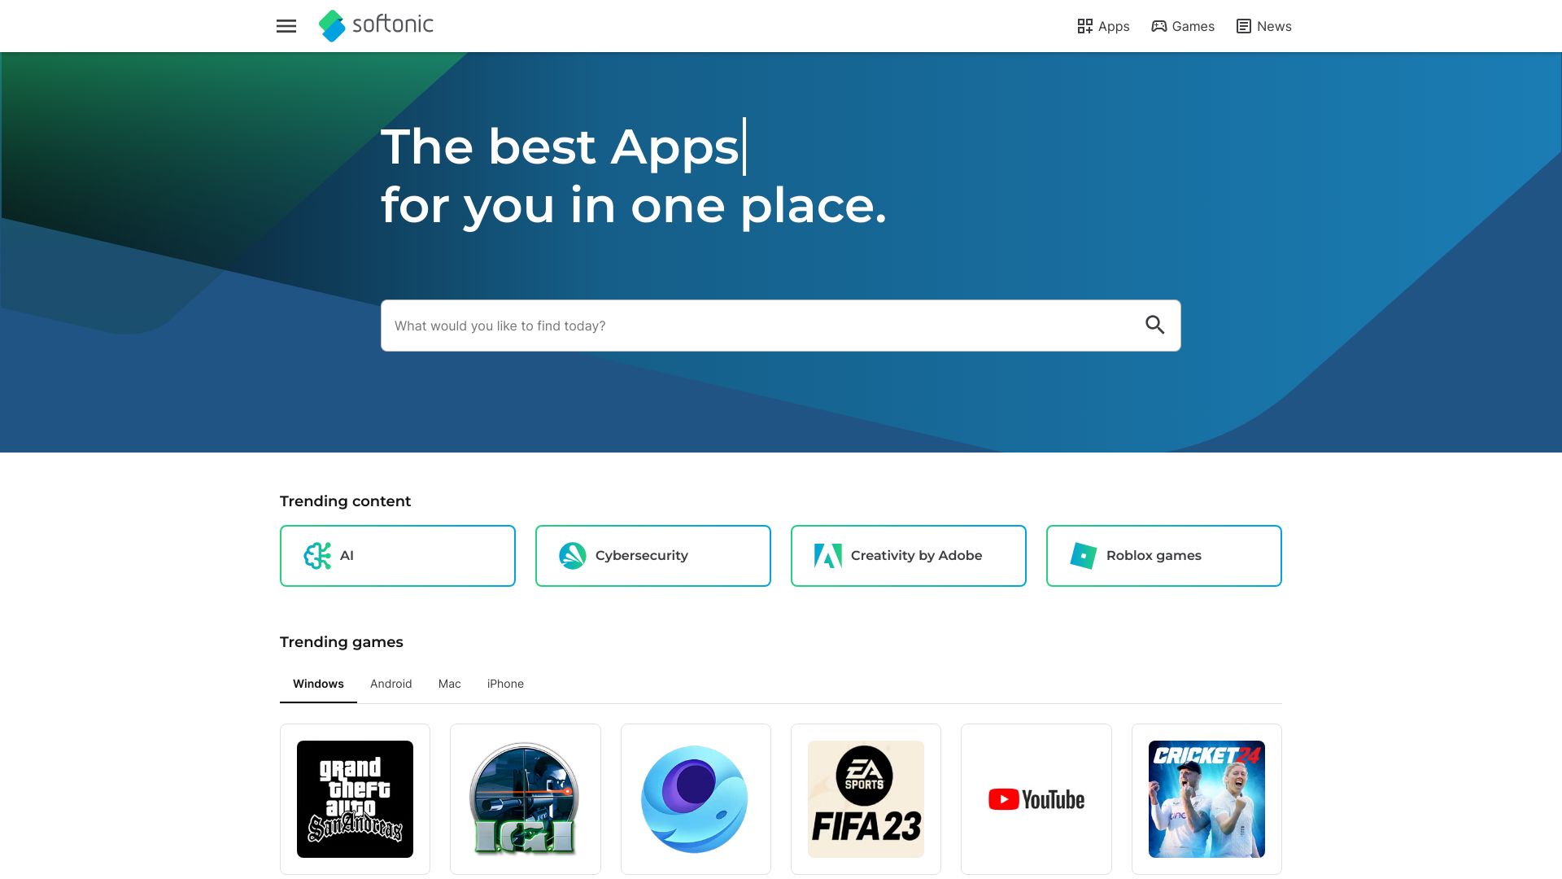Open the Cybersecurity trending card
Screen dimensions: 1562x879
coord(653,556)
